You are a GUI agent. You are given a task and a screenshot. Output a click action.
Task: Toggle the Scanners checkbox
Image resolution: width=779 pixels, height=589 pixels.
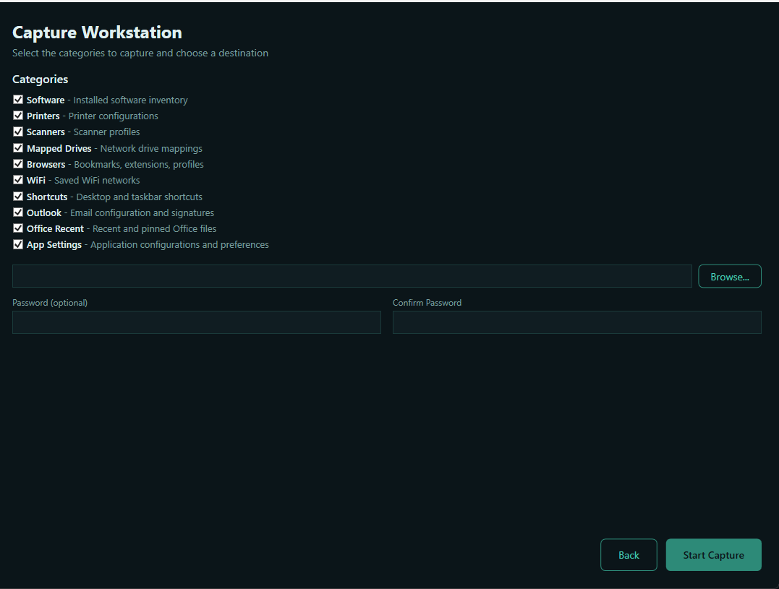[x=18, y=132]
